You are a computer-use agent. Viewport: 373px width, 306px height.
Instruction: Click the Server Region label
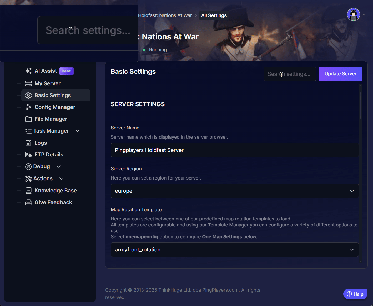pos(126,169)
